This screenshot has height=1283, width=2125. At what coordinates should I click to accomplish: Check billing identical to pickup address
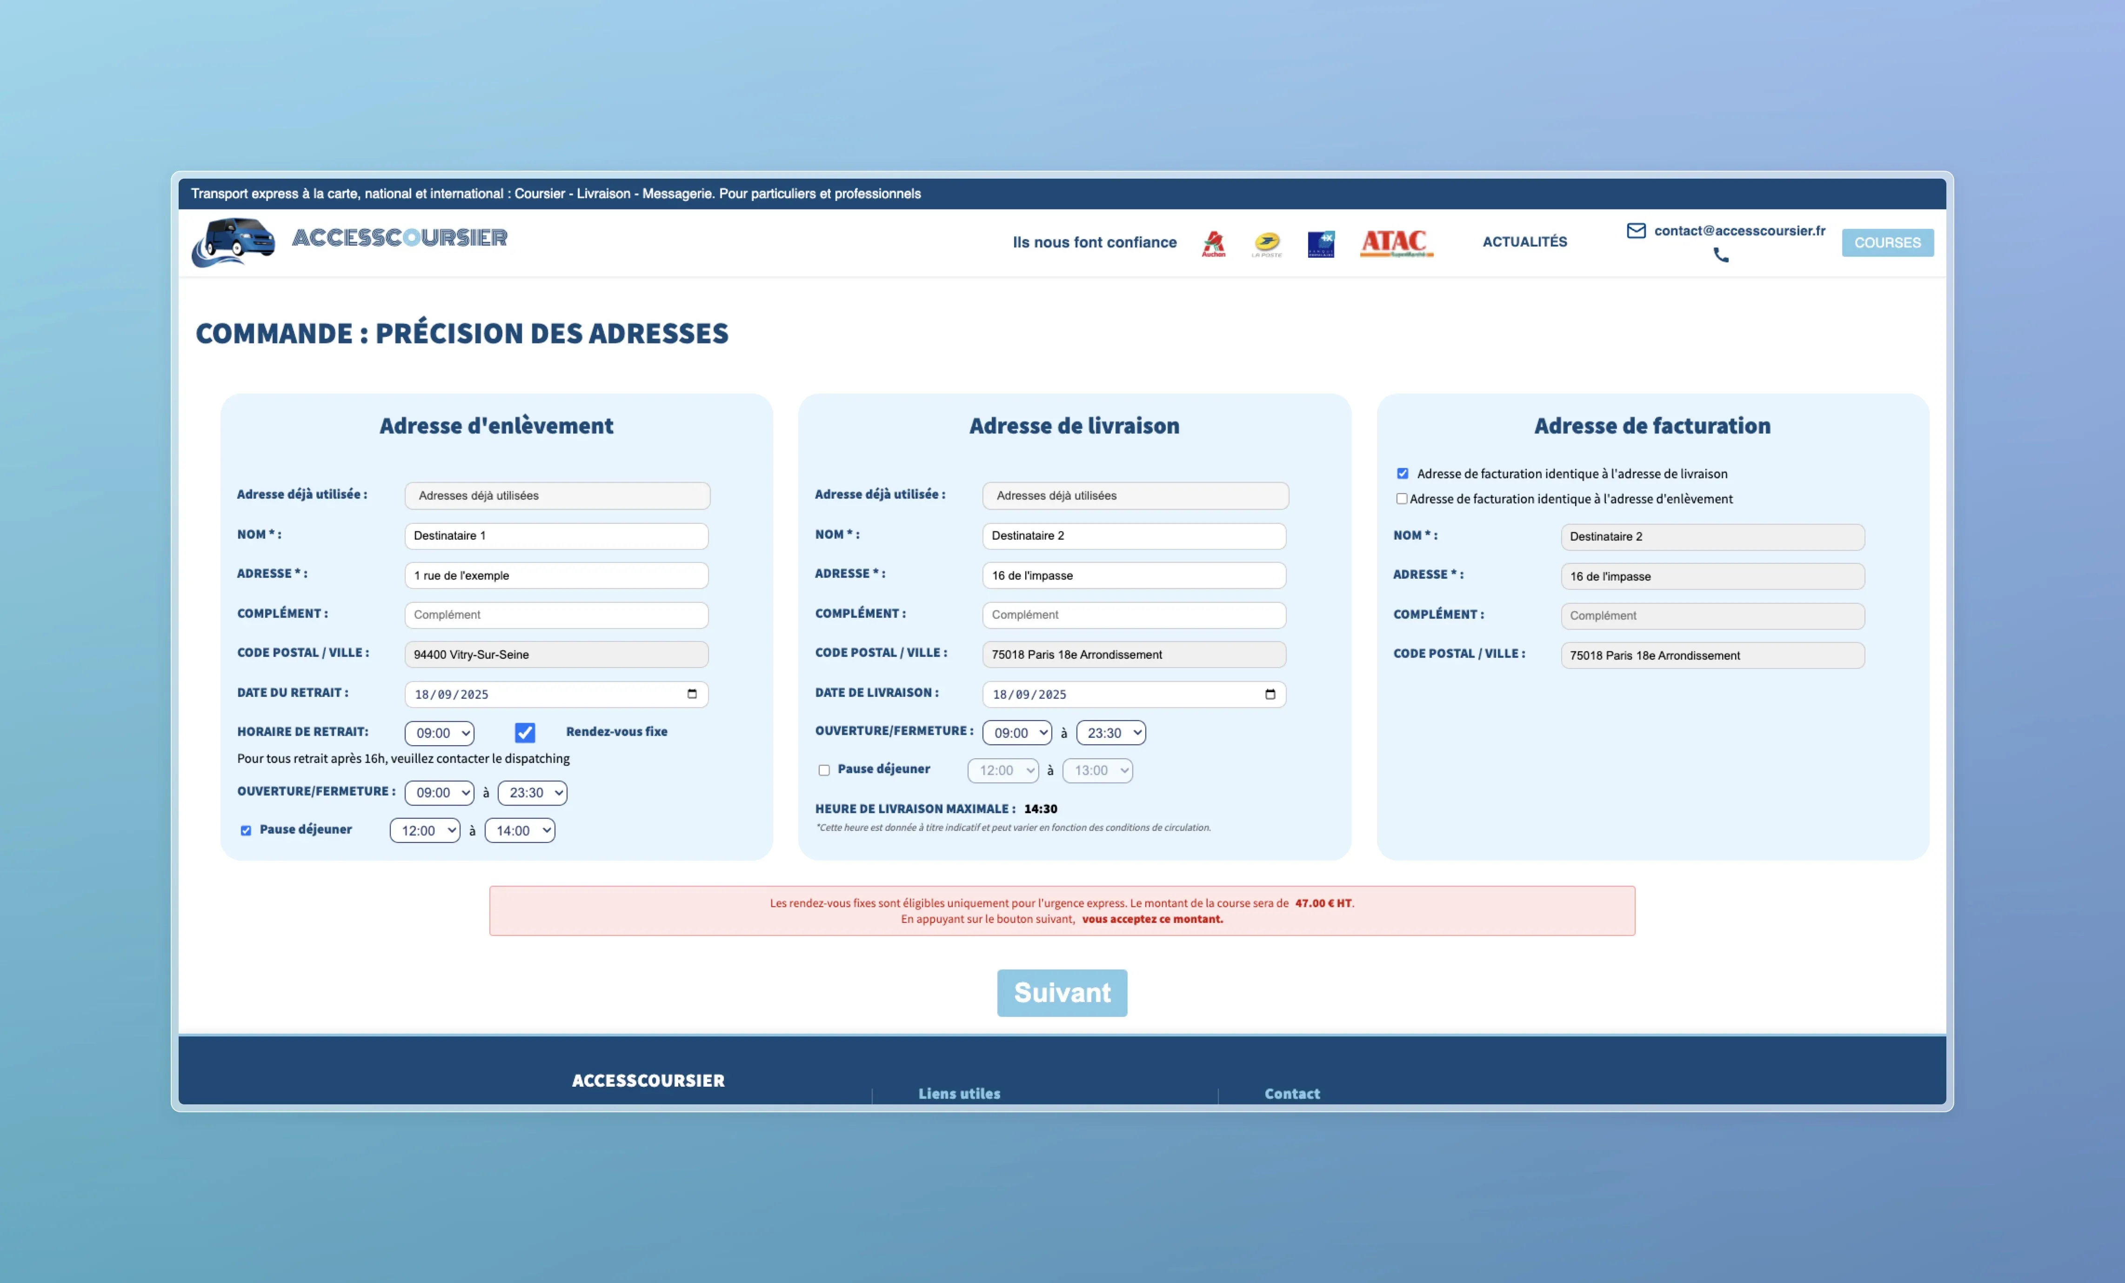[1402, 498]
